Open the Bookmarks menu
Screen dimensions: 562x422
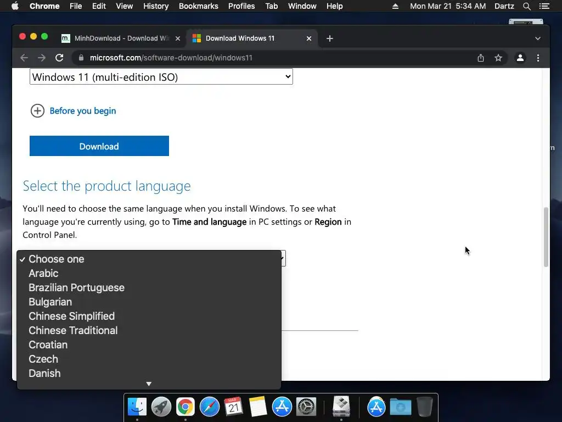pos(199,6)
